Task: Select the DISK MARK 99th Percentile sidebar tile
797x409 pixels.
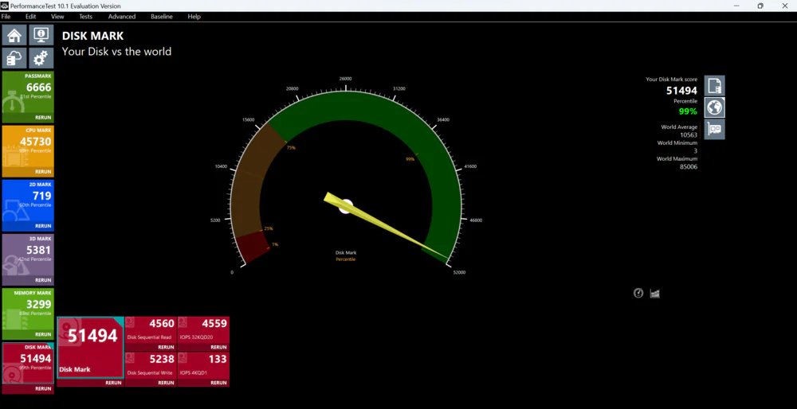Action: 28,363
